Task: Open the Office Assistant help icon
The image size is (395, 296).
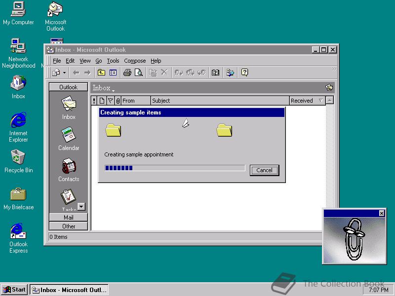Action: tap(244, 73)
